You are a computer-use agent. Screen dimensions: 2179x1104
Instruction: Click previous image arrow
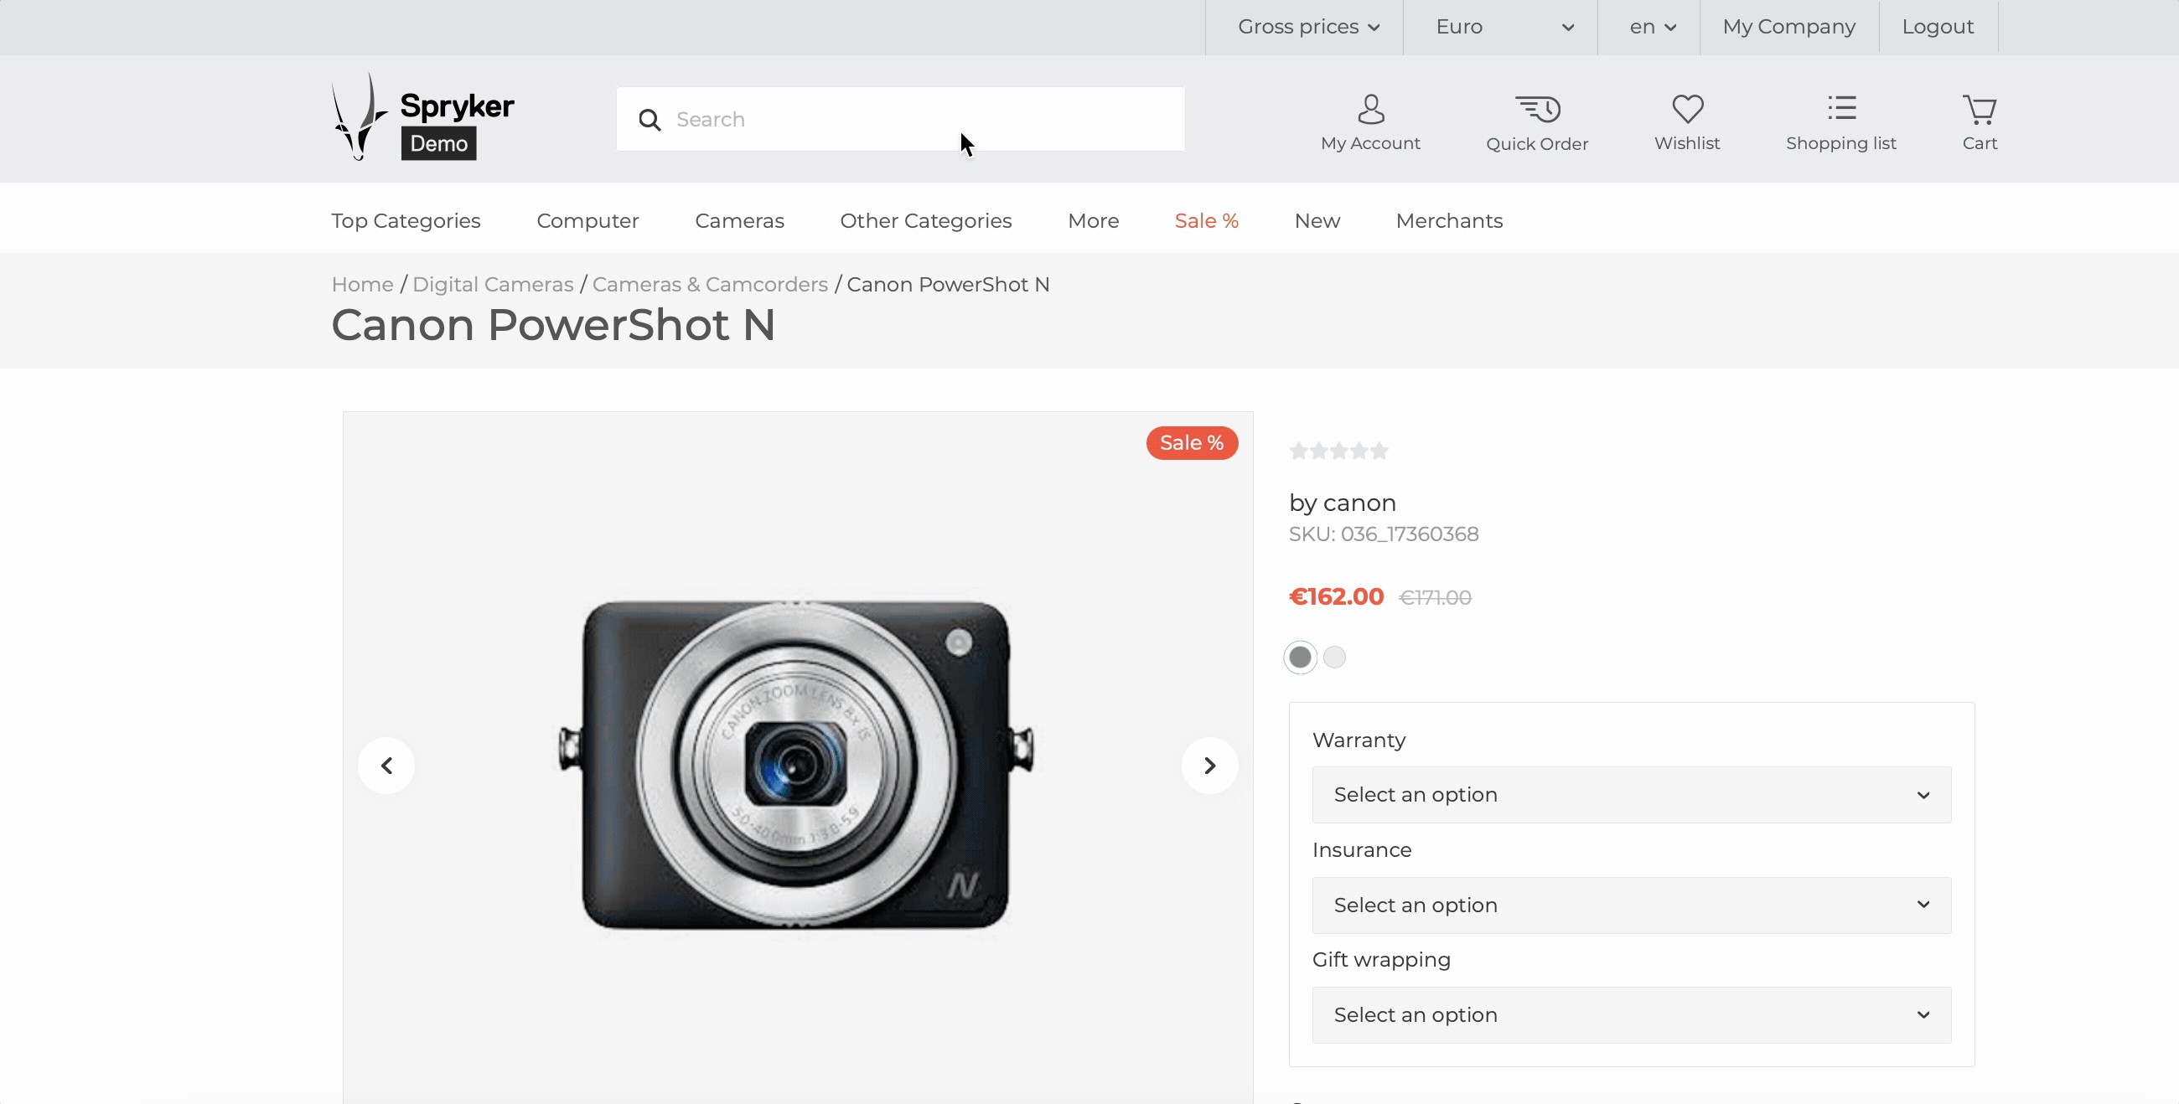pos(387,765)
